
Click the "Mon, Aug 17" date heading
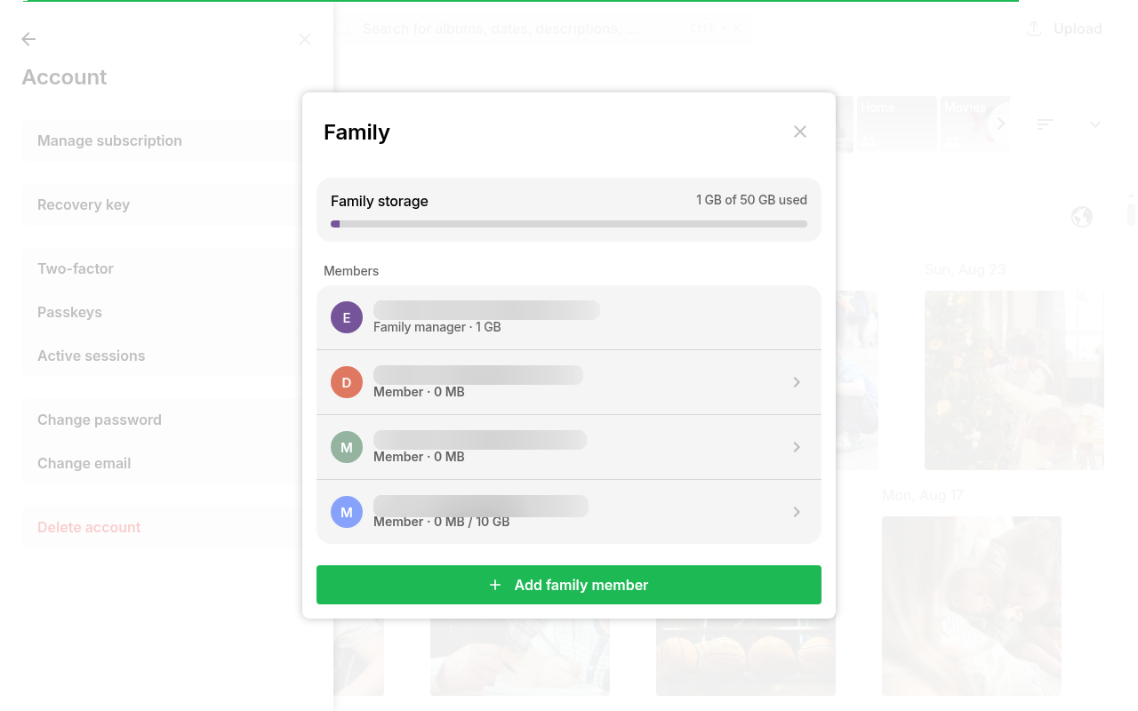[x=923, y=495]
